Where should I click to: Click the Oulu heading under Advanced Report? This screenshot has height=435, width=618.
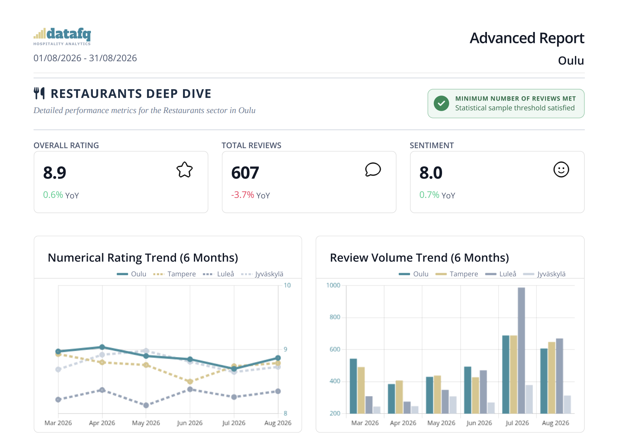pos(571,61)
